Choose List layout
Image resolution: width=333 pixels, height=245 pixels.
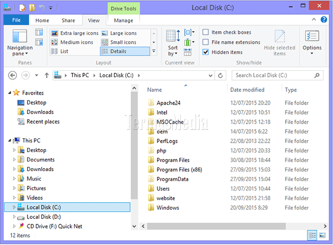pyautogui.click(x=60, y=51)
